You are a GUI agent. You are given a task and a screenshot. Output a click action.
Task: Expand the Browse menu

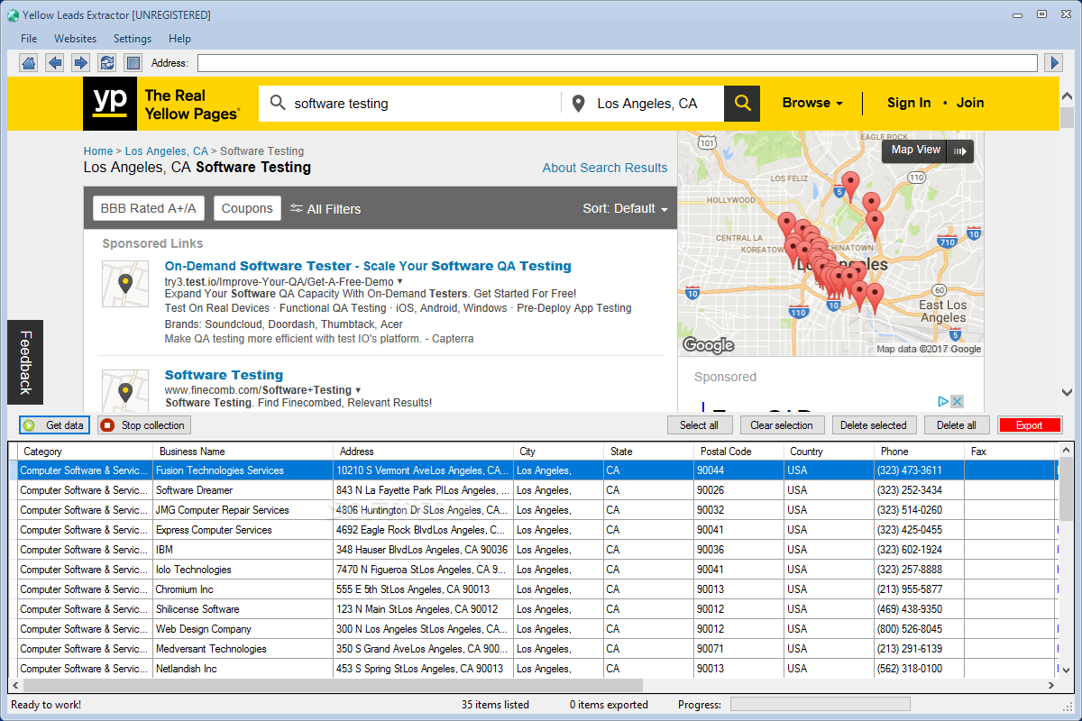point(811,103)
